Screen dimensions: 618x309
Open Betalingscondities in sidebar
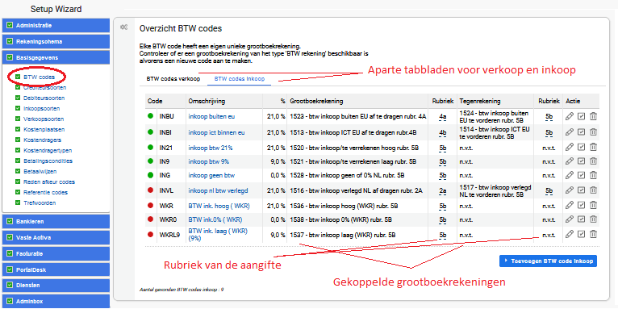pyautogui.click(x=48, y=161)
